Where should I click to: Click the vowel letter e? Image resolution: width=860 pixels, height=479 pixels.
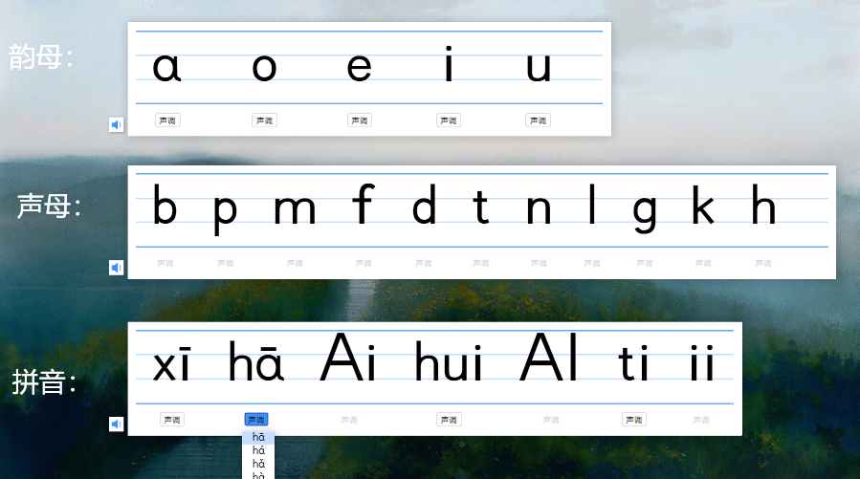pos(359,67)
